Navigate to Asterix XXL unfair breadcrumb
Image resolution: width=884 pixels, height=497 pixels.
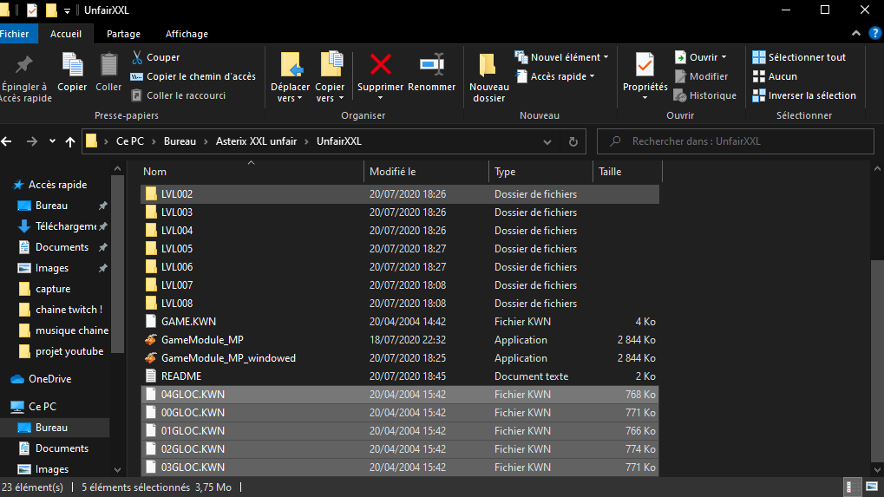click(x=256, y=141)
